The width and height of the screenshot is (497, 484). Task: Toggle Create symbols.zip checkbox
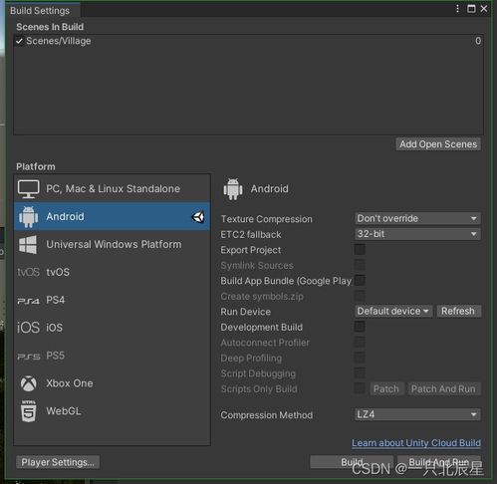pyautogui.click(x=360, y=296)
